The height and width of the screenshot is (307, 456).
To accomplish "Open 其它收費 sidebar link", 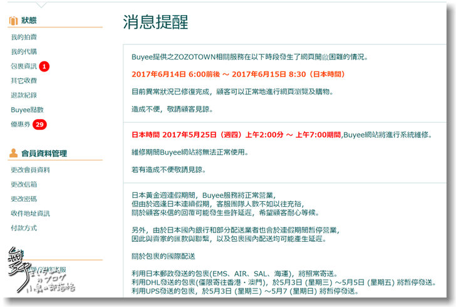I will (24, 81).
